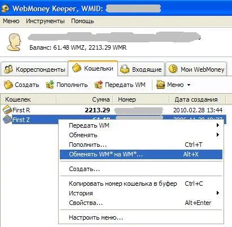
Task: Click the inbox tray icon on Входящие tab
Action: pyautogui.click(x=125, y=69)
